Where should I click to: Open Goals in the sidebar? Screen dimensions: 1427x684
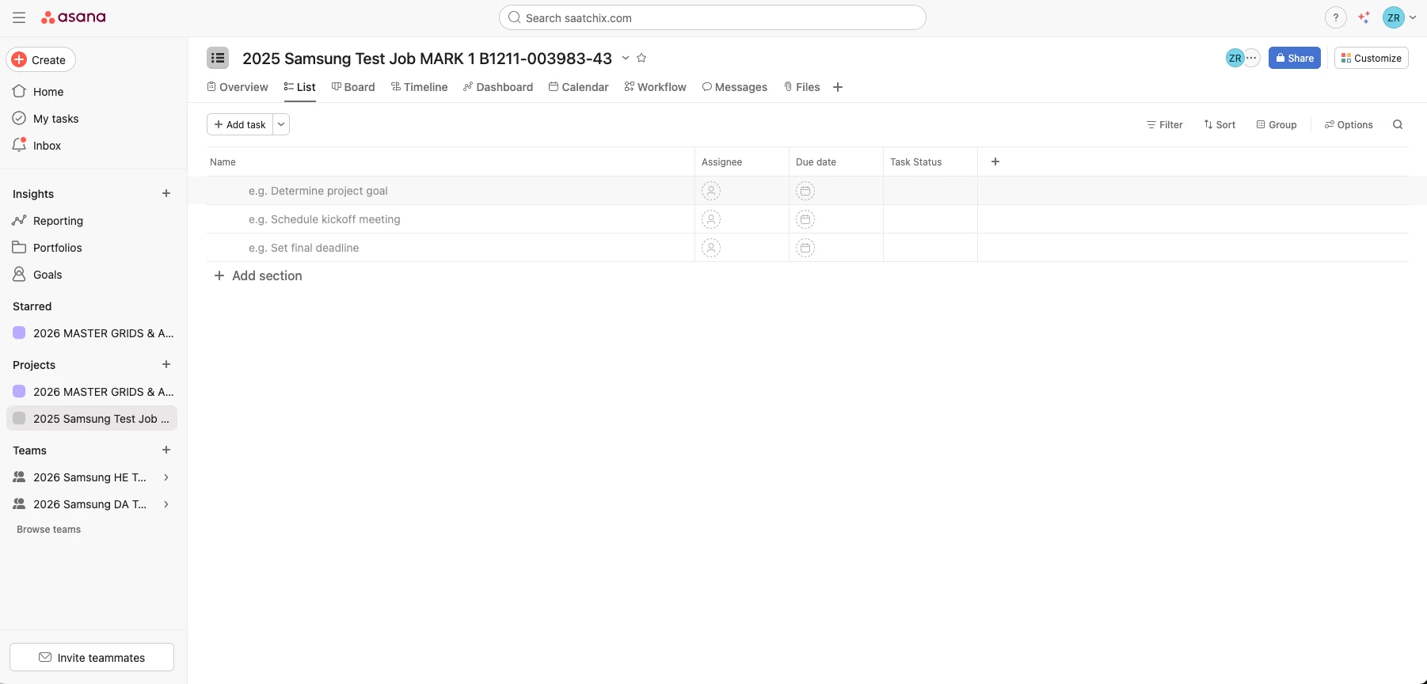[92, 275]
